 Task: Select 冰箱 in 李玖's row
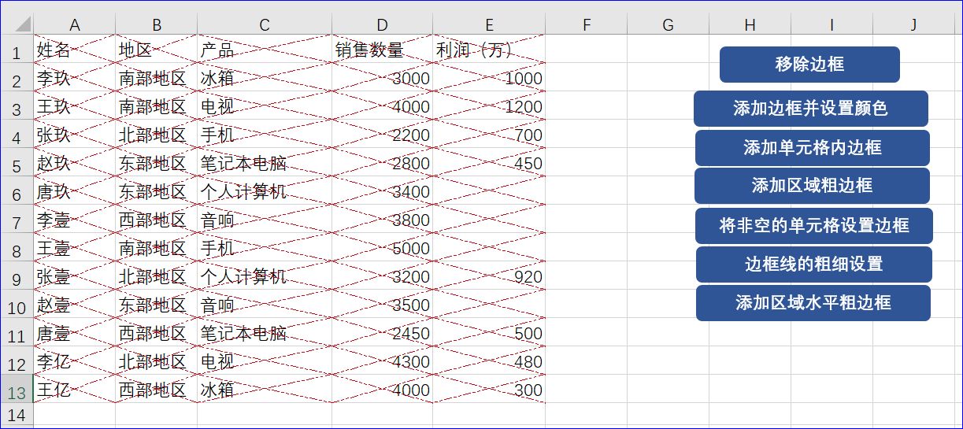coord(265,78)
